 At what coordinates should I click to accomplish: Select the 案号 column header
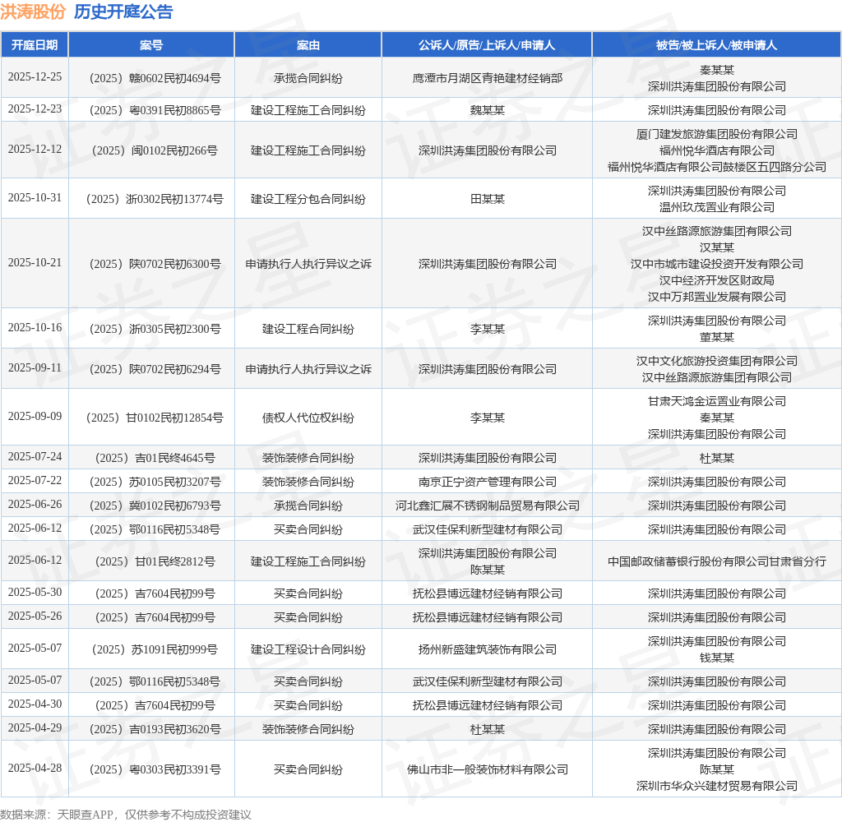pyautogui.click(x=151, y=45)
